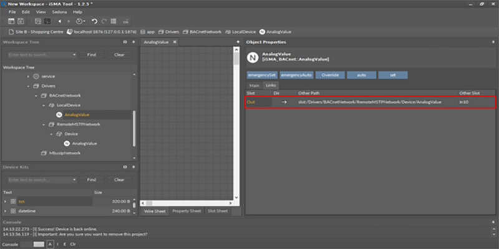Expand the service tree node
The image size is (499, 249).
coord(28,77)
